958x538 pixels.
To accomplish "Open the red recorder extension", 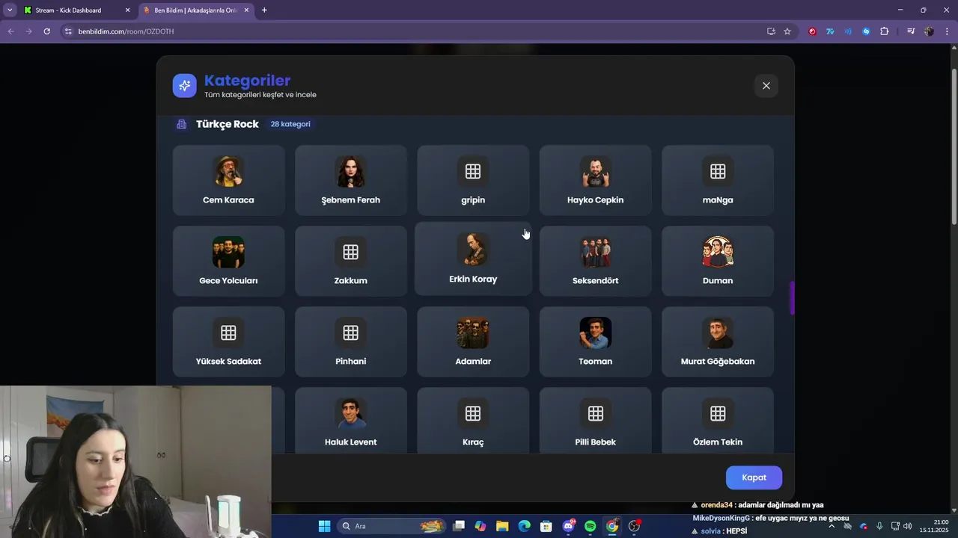I will point(812,31).
